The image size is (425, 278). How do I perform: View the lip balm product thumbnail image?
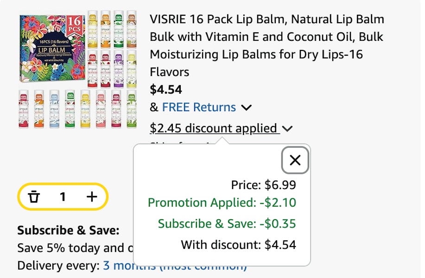78,69
